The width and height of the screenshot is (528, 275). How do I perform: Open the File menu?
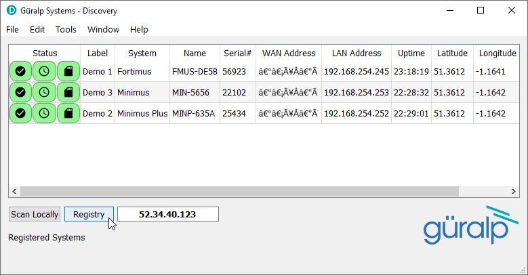pyautogui.click(x=12, y=30)
